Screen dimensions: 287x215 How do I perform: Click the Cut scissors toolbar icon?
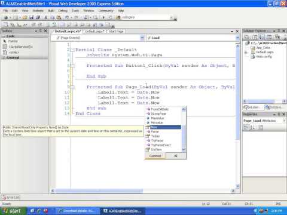click(x=46, y=17)
